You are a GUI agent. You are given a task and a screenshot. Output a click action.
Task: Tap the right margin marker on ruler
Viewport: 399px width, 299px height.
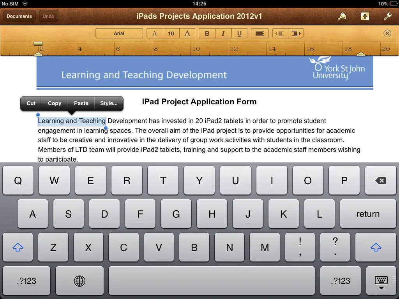tap(360, 54)
